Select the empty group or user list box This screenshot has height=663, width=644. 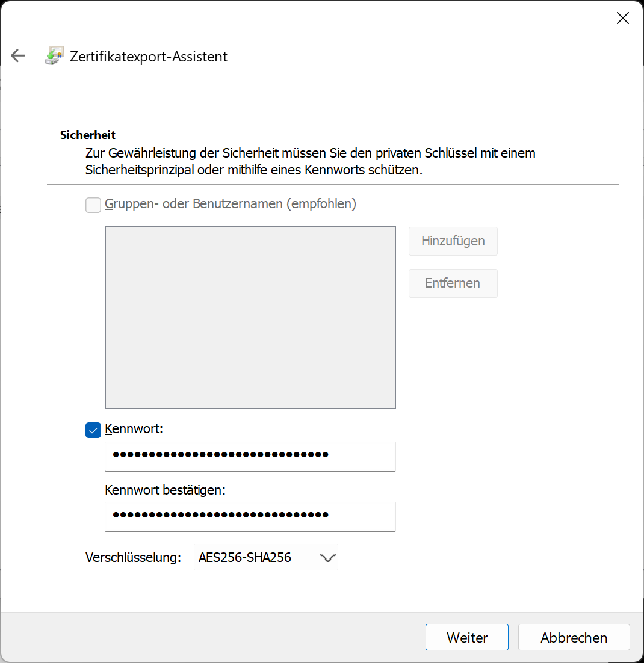point(250,317)
